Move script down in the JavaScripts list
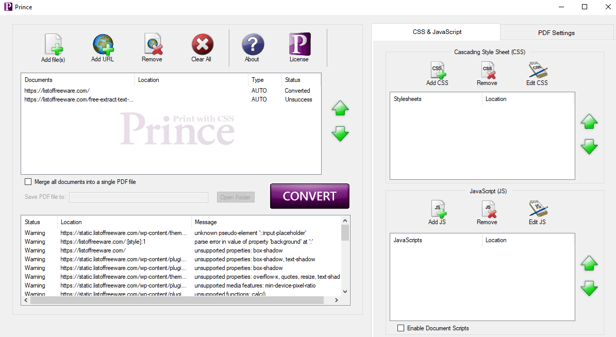 click(x=589, y=288)
